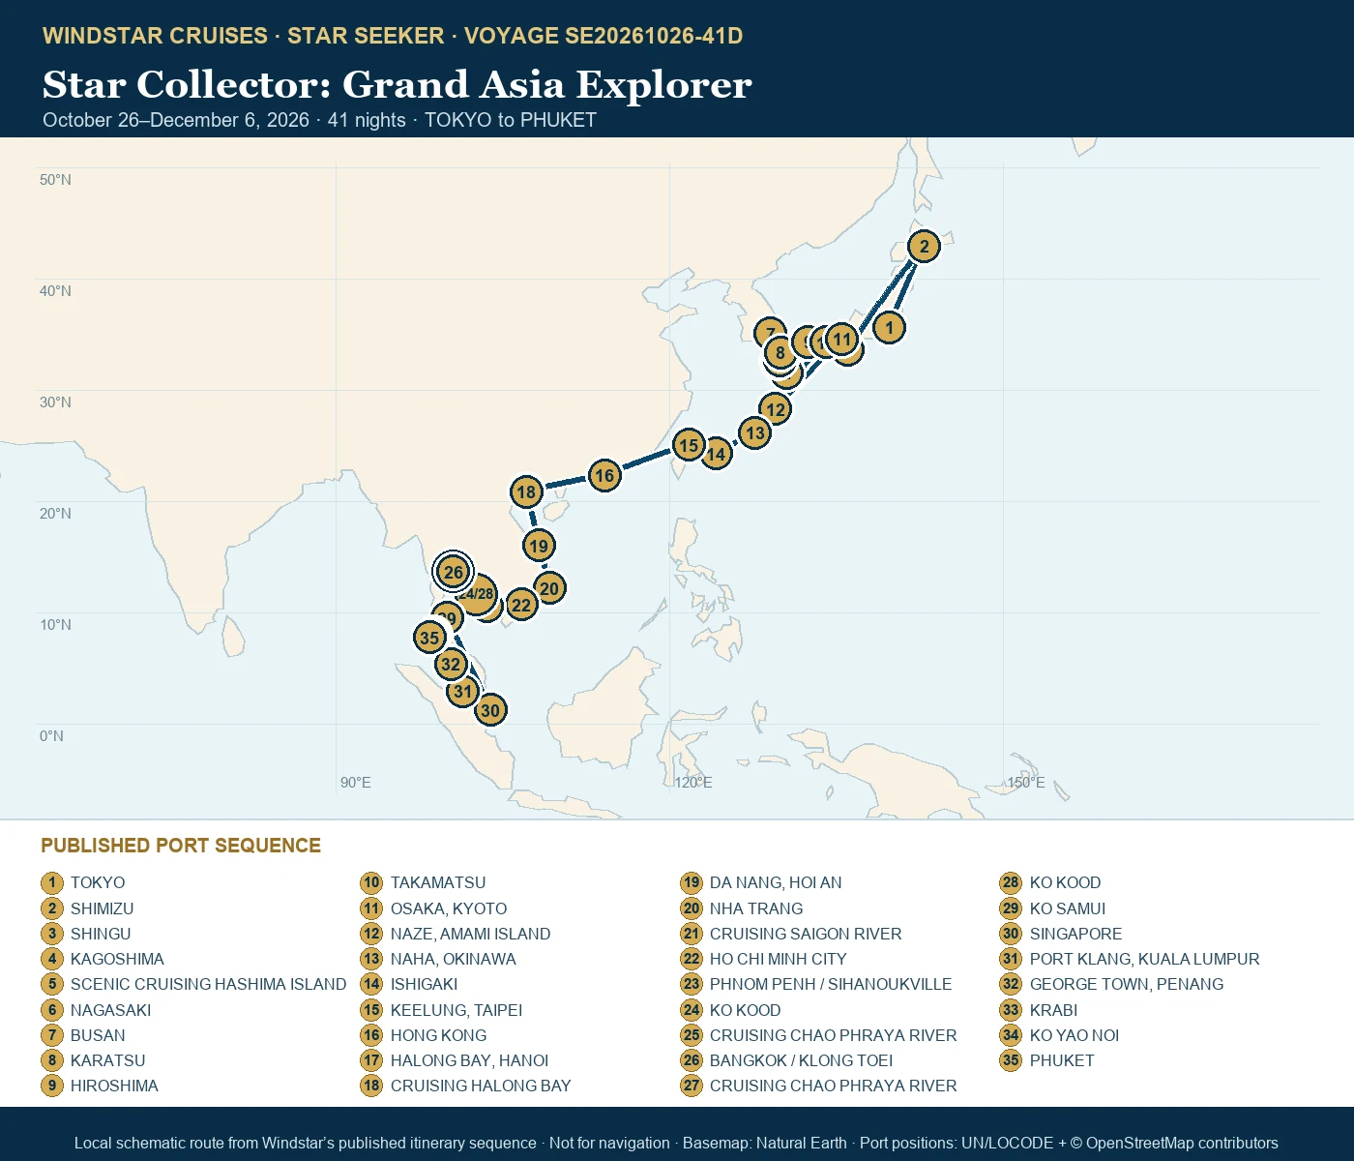The image size is (1354, 1161).
Task: Select map marker 20 on the map
Action: (549, 588)
